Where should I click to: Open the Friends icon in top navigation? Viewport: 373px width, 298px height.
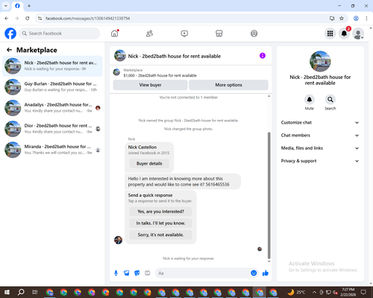click(x=149, y=34)
